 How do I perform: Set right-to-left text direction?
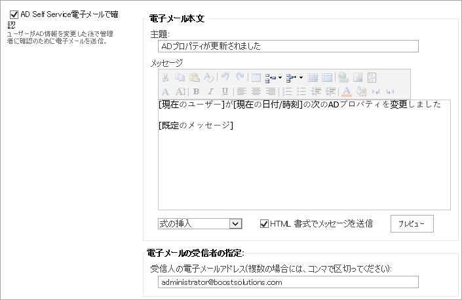tap(390, 92)
